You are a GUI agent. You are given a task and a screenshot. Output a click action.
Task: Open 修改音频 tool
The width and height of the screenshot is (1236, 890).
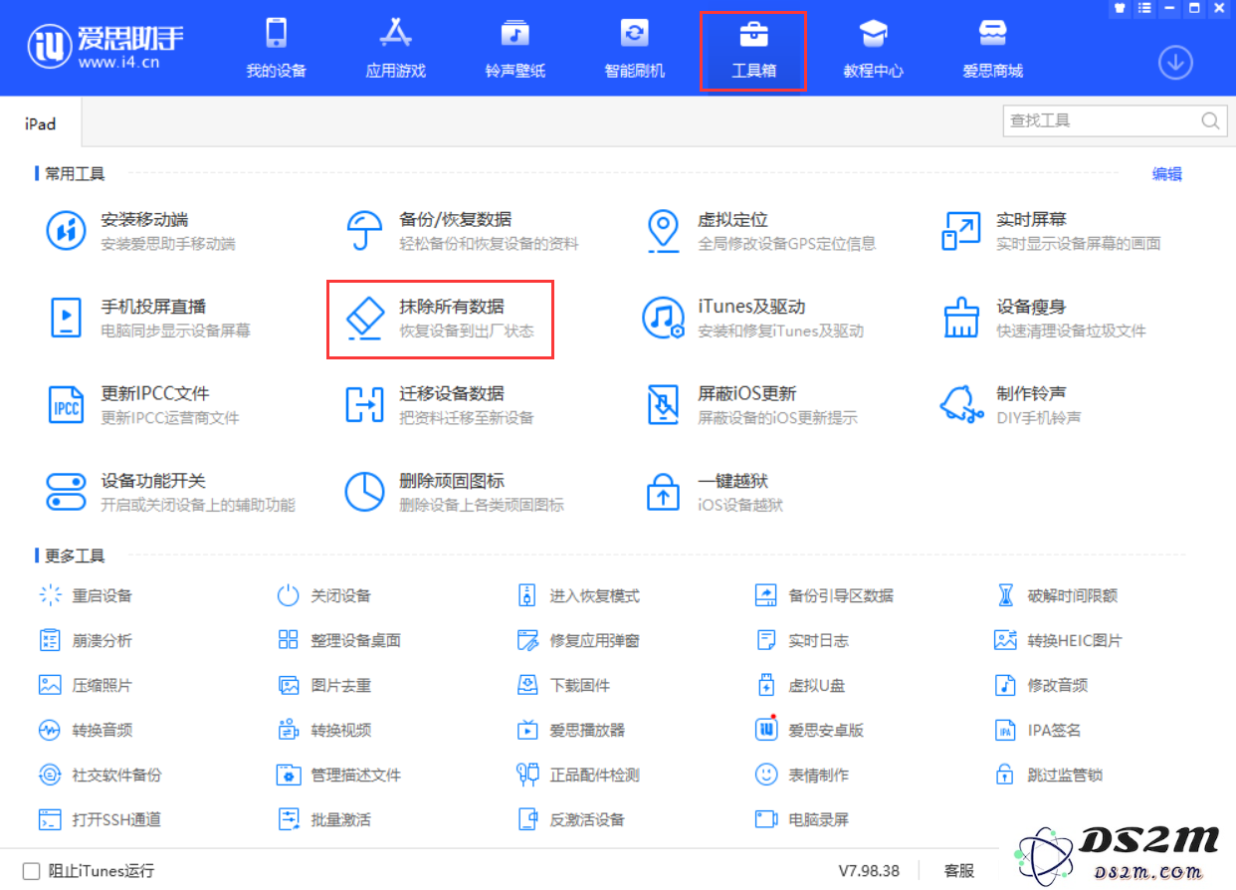[1041, 685]
